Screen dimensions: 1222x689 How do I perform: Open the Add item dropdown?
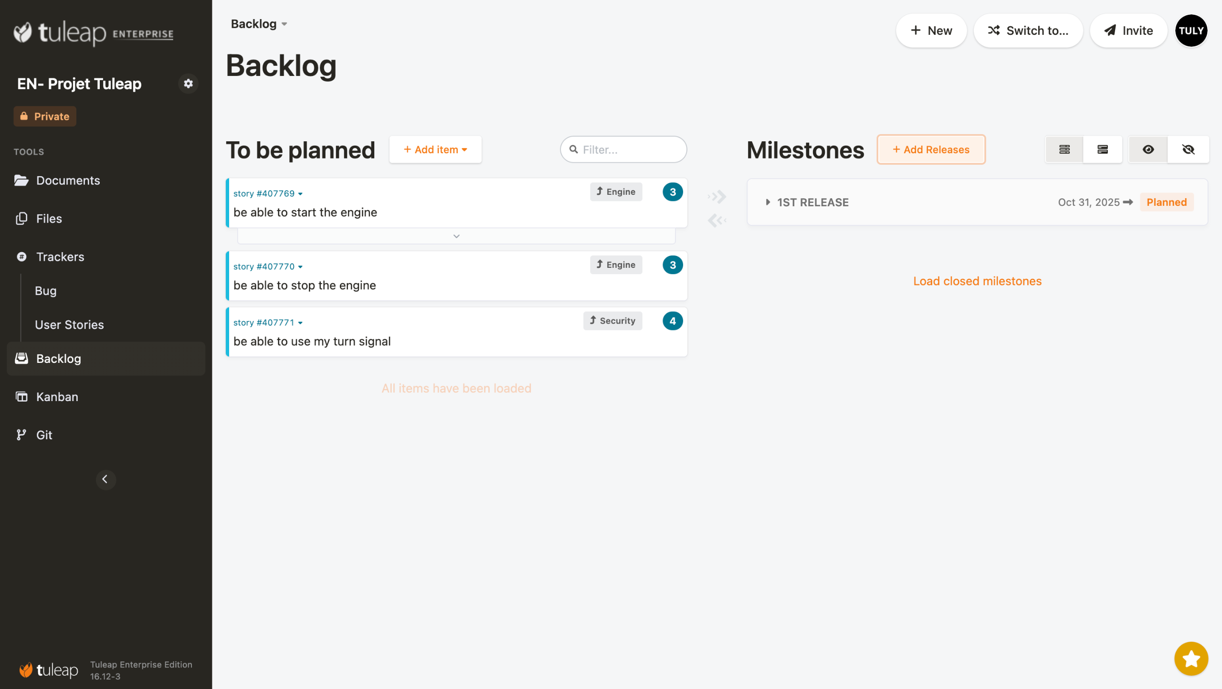click(x=435, y=149)
